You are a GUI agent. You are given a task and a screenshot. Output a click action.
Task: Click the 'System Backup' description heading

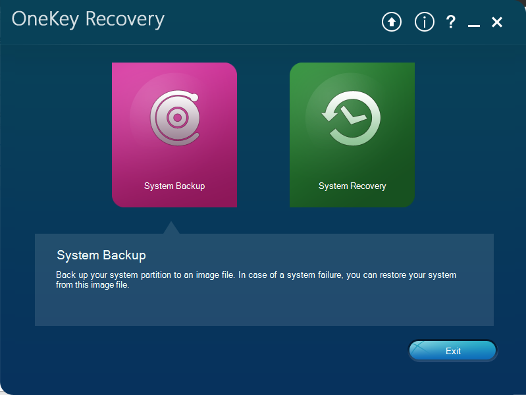(101, 255)
